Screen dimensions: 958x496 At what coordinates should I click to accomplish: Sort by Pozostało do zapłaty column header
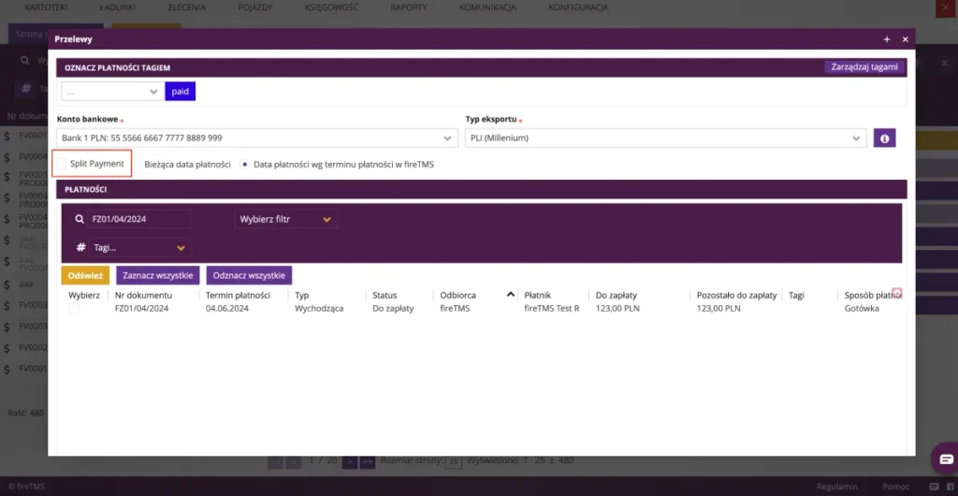tap(737, 295)
